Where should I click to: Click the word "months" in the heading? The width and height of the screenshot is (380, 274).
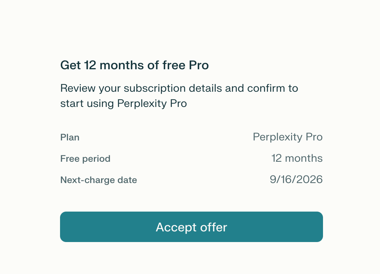point(122,65)
